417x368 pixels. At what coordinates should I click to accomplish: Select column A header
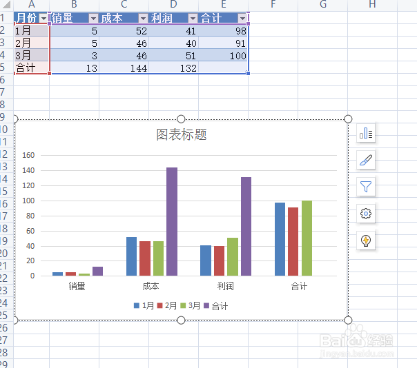click(31, 5)
